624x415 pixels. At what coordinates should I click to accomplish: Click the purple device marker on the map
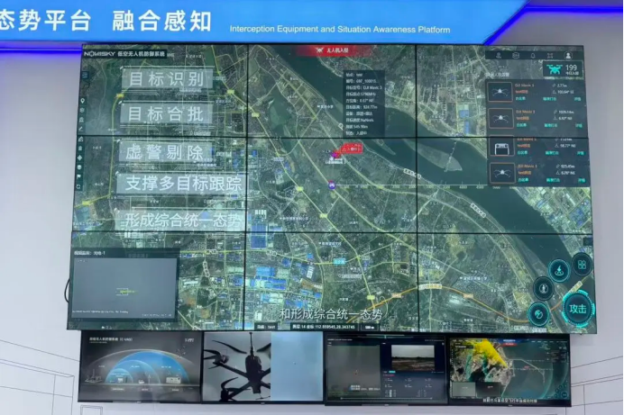click(x=331, y=185)
